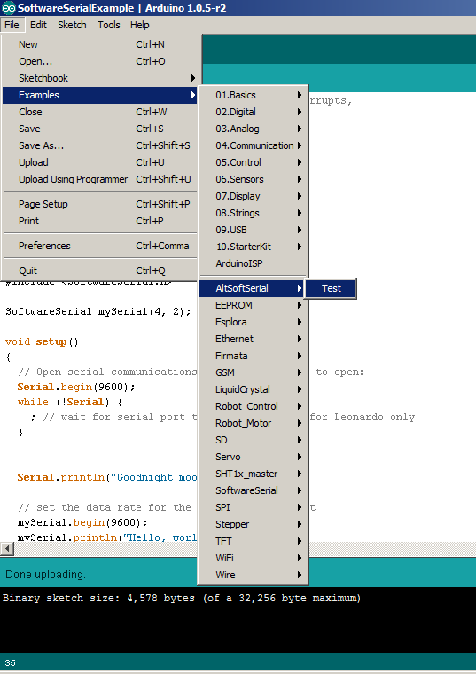Expand the 08.Strings examples submenu

pyautogui.click(x=254, y=213)
